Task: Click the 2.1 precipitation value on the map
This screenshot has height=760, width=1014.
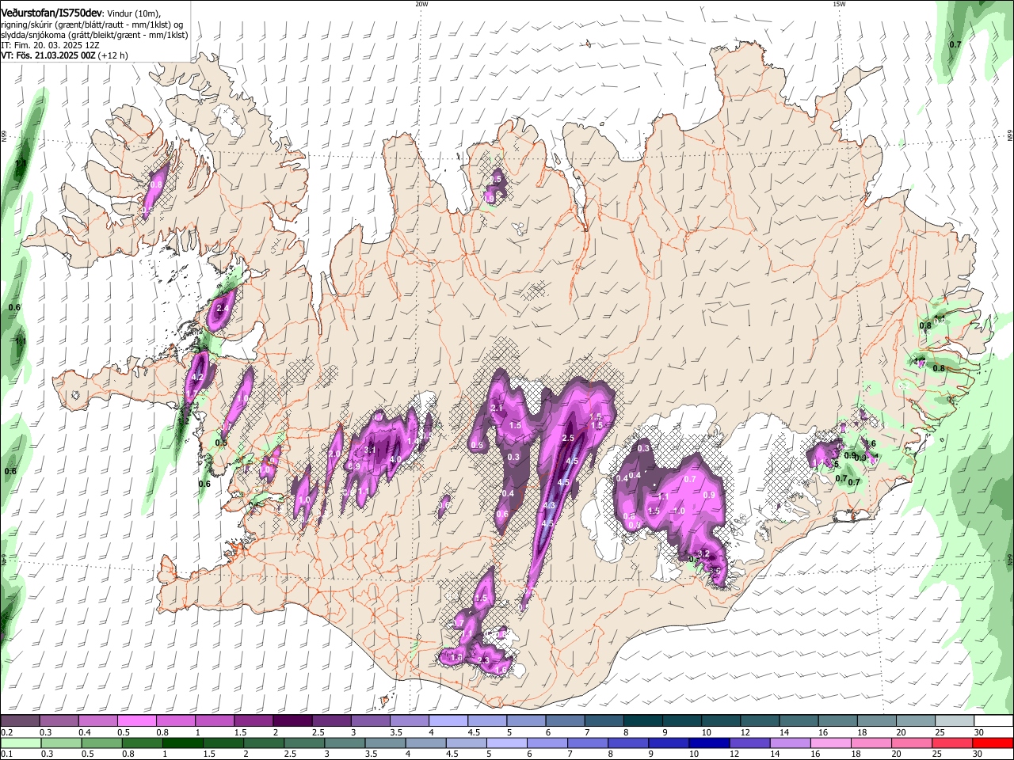Action: (x=497, y=408)
